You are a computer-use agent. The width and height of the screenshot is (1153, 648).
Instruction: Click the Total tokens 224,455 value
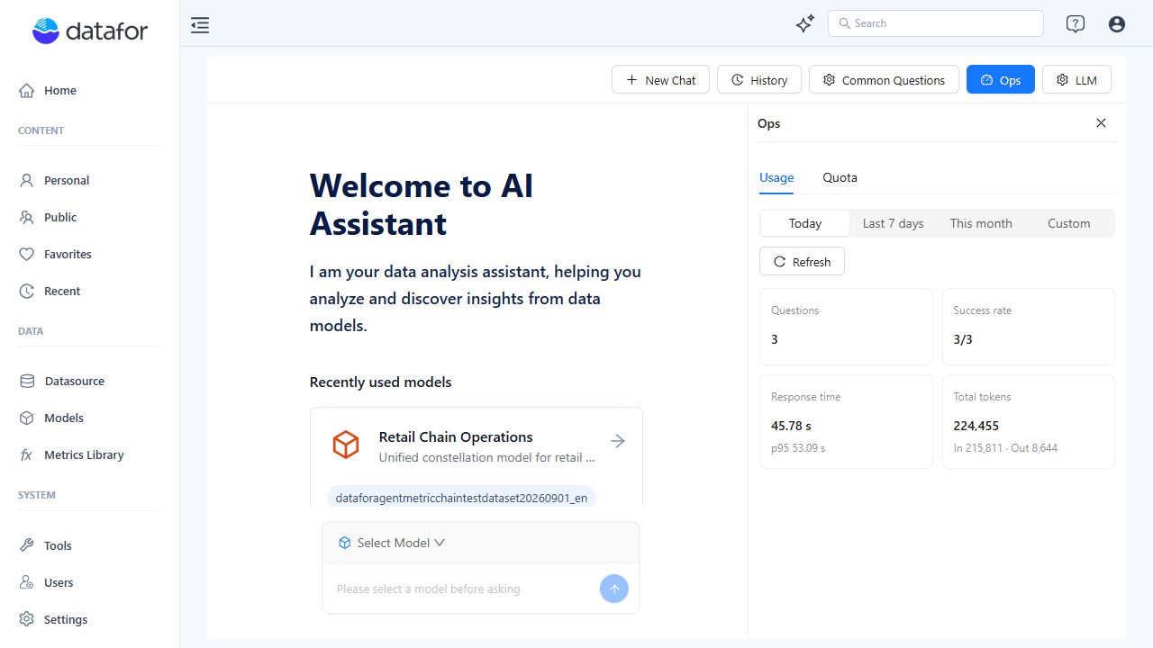pos(976,426)
